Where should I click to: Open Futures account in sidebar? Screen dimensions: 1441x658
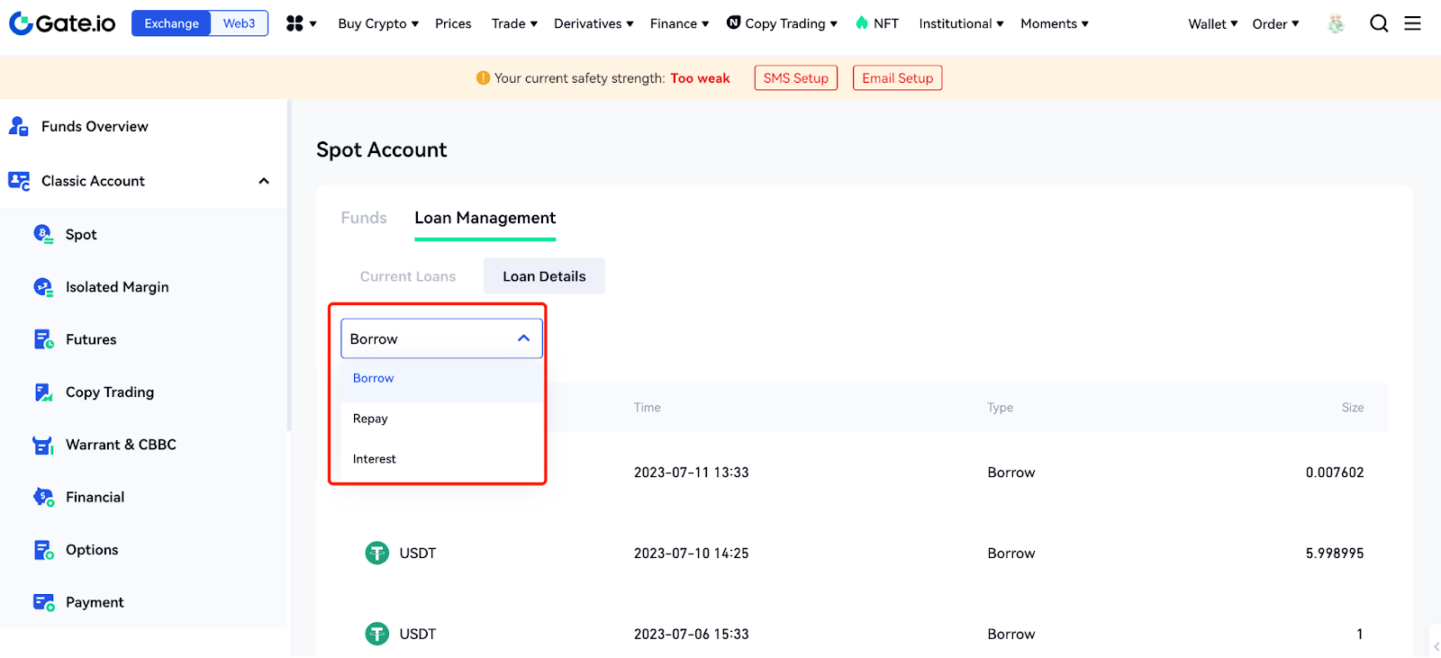point(91,339)
